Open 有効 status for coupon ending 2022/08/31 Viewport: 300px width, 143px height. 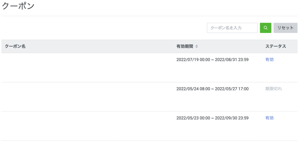tap(270, 60)
